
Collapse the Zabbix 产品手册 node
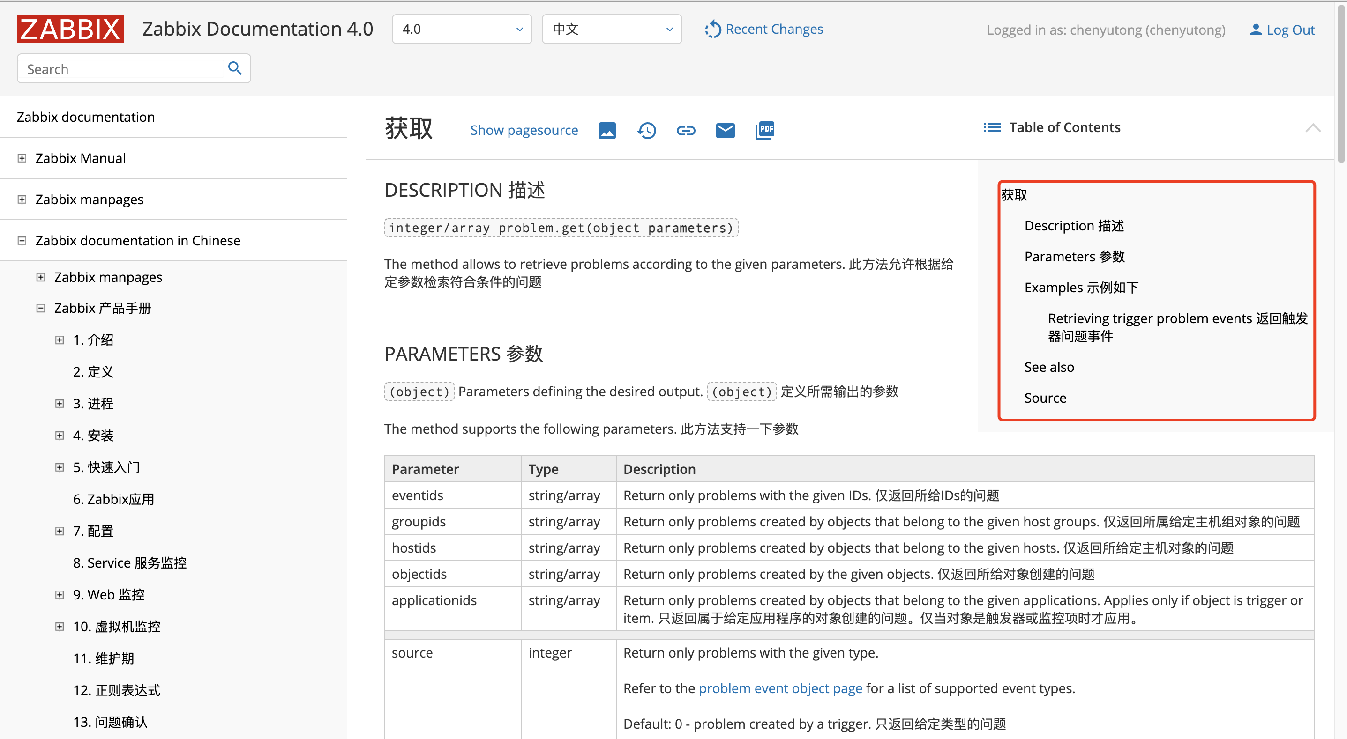tap(41, 308)
